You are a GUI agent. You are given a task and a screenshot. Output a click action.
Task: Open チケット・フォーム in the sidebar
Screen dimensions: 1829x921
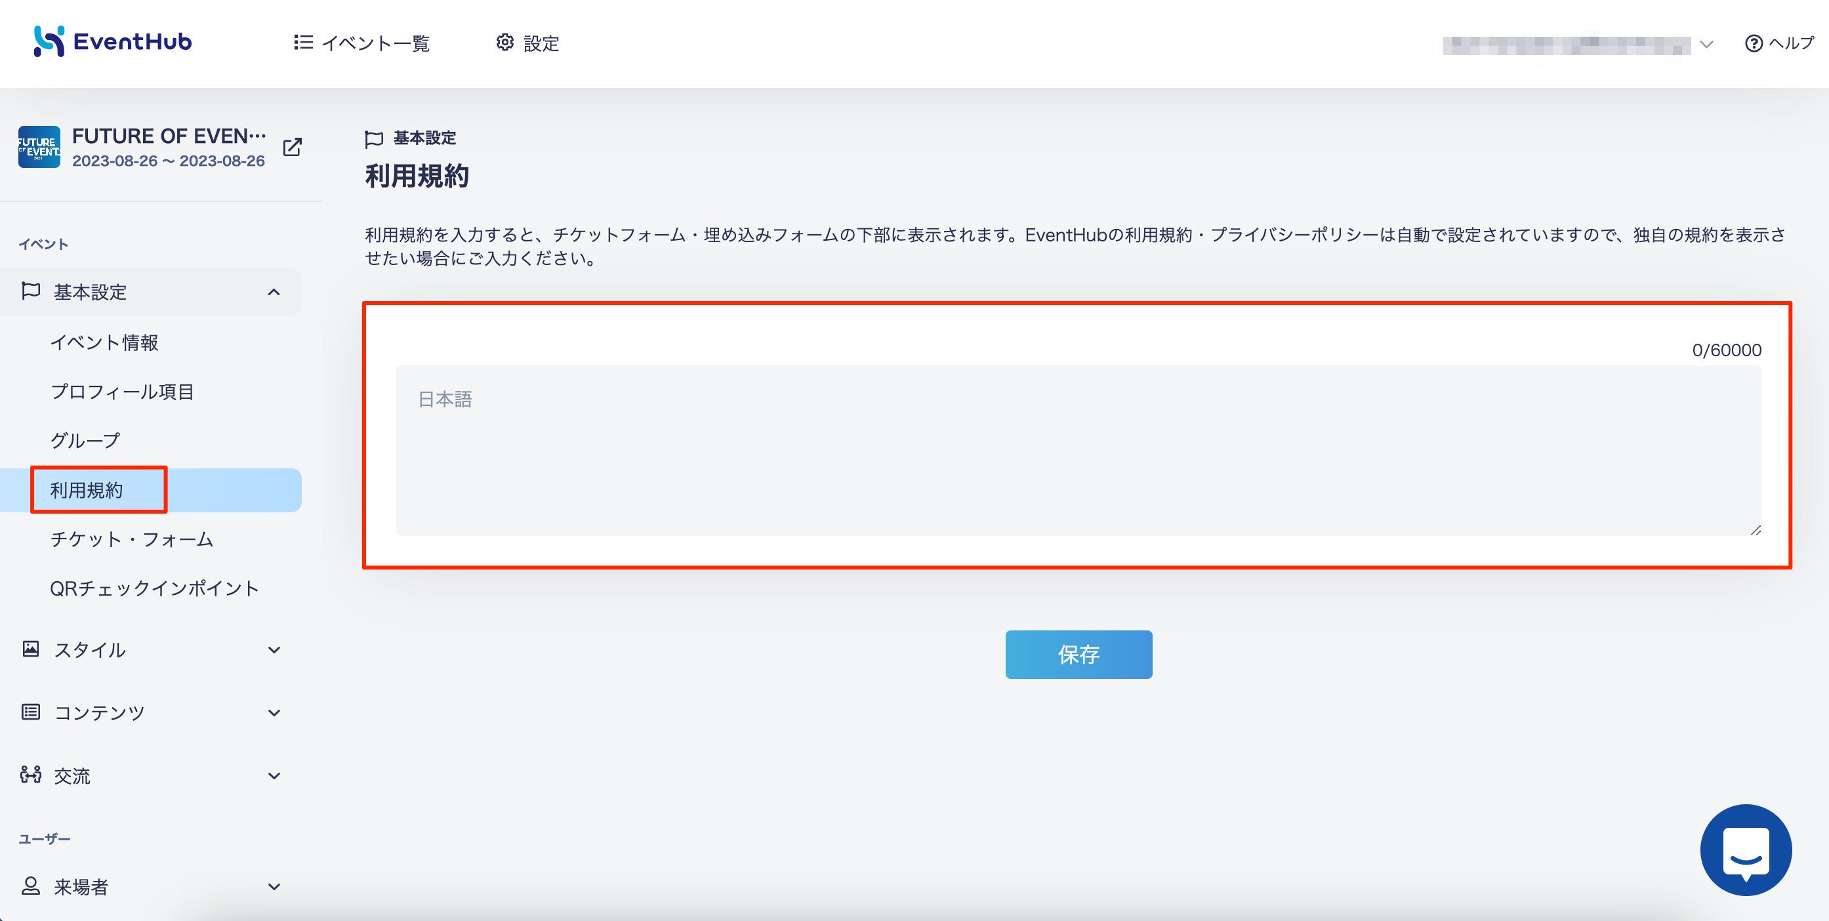132,539
